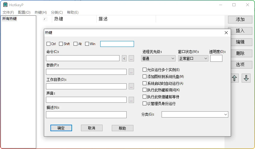The width and height of the screenshot is (255, 149).
Task: Click the 热键 column header
Action: [x=74, y=19]
